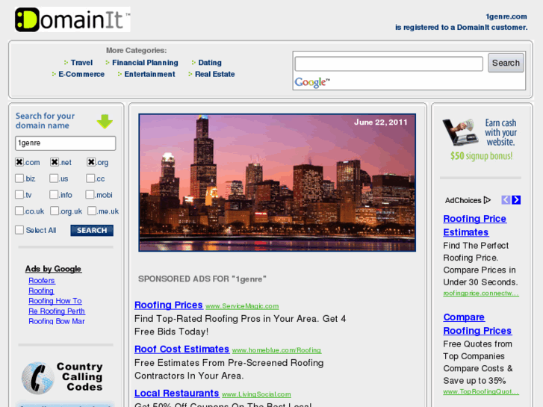The width and height of the screenshot is (543, 407).
Task: Check the .co.uk checkbox
Action: click(x=19, y=211)
